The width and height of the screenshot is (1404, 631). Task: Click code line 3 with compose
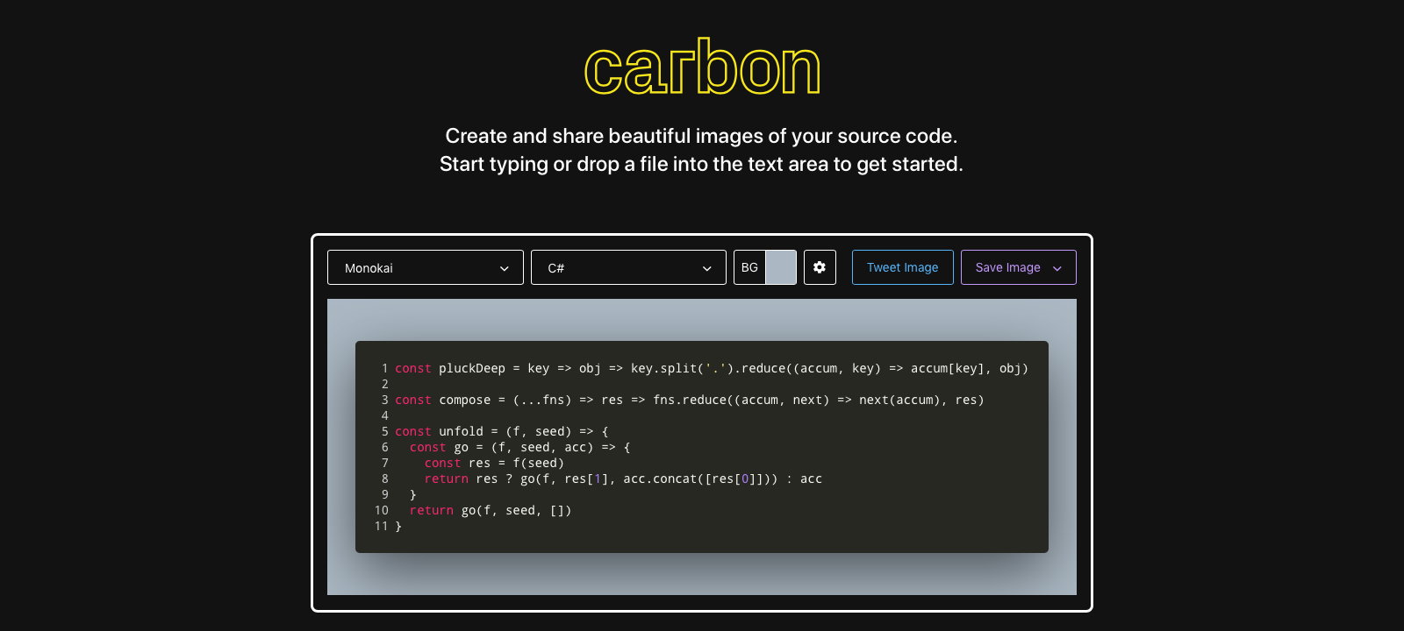[x=689, y=400]
